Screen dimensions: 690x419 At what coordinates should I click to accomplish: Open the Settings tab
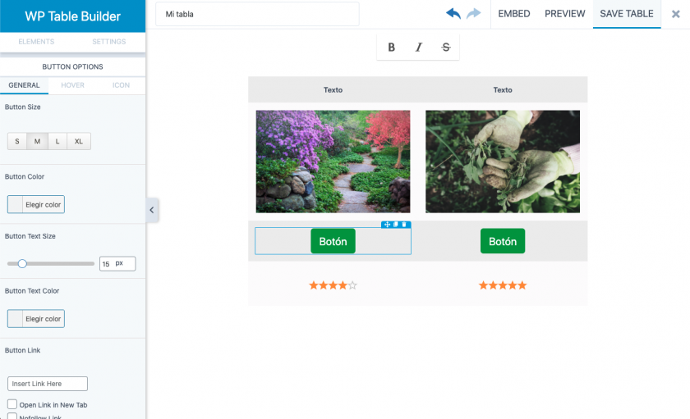(x=108, y=42)
